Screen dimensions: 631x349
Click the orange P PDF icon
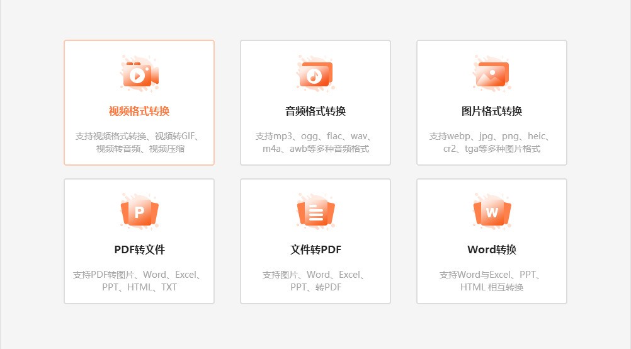pyautogui.click(x=139, y=212)
